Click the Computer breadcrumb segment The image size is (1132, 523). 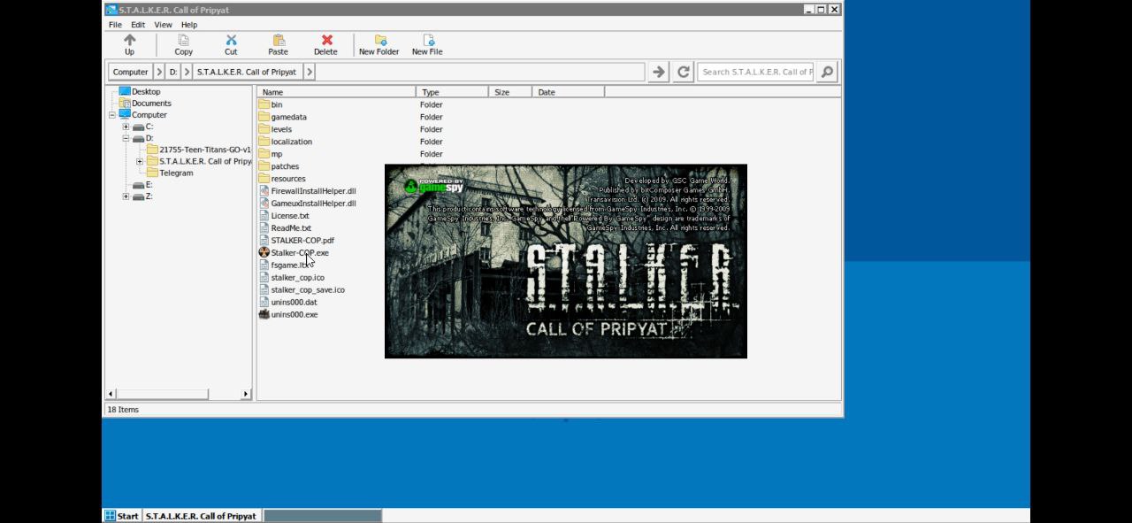[x=130, y=72]
